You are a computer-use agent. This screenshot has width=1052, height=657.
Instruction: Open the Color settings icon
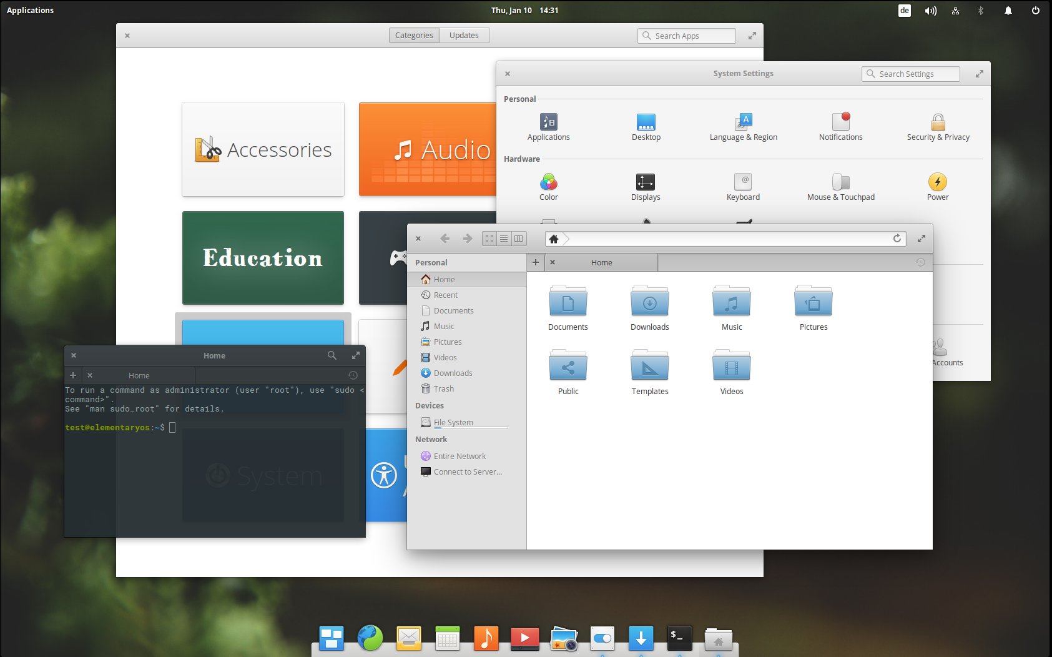coord(548,182)
